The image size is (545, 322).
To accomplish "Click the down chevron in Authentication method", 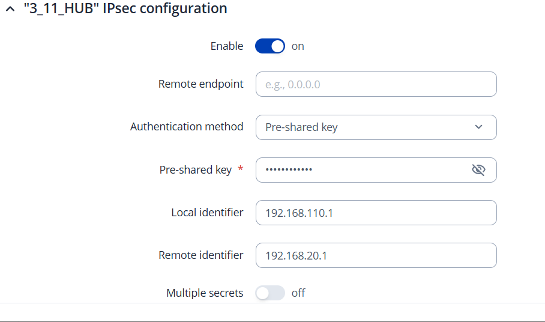I will [478, 127].
